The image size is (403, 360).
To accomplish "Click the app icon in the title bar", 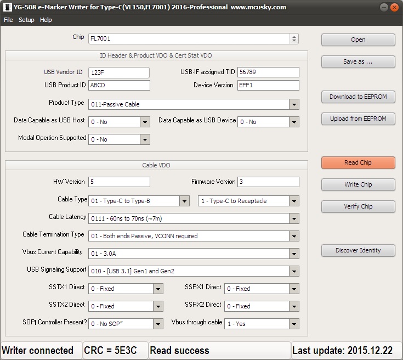I will click(7, 8).
